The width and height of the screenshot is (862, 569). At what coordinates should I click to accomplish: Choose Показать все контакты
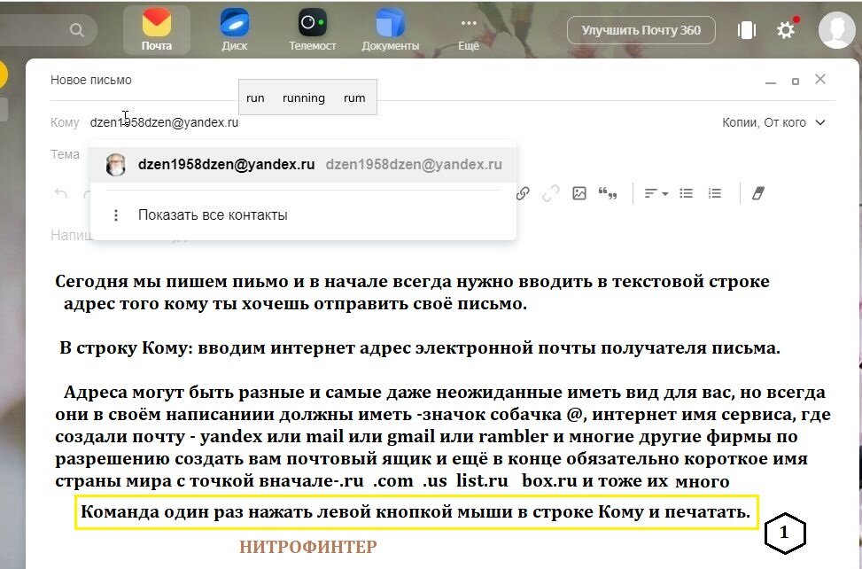[x=213, y=215]
